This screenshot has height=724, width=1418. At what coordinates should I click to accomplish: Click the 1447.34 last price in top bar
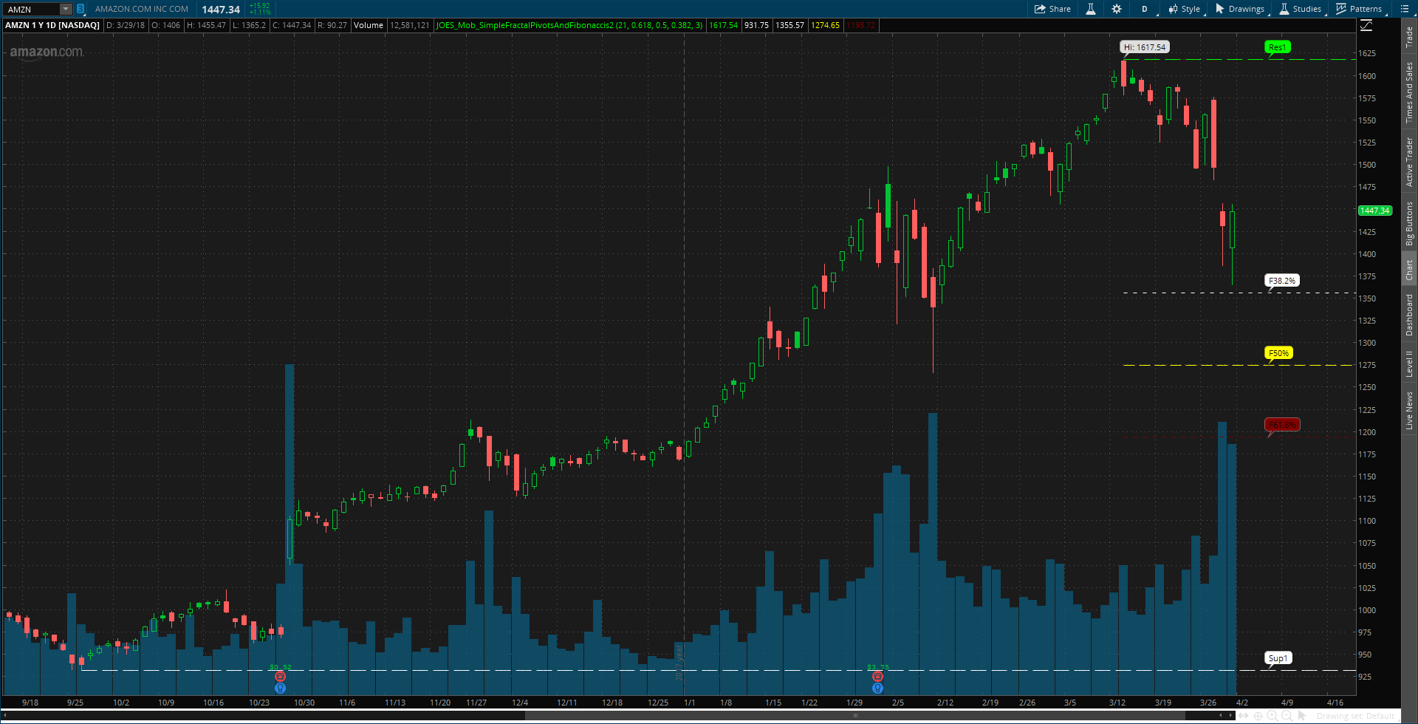221,10
